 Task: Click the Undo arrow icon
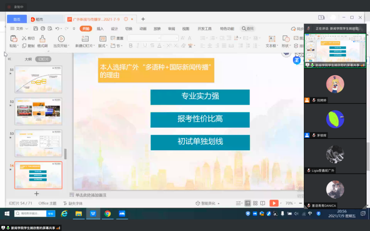(x=57, y=29)
